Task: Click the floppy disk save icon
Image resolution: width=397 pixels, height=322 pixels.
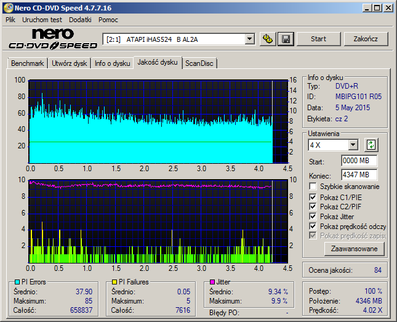Action: pos(286,39)
